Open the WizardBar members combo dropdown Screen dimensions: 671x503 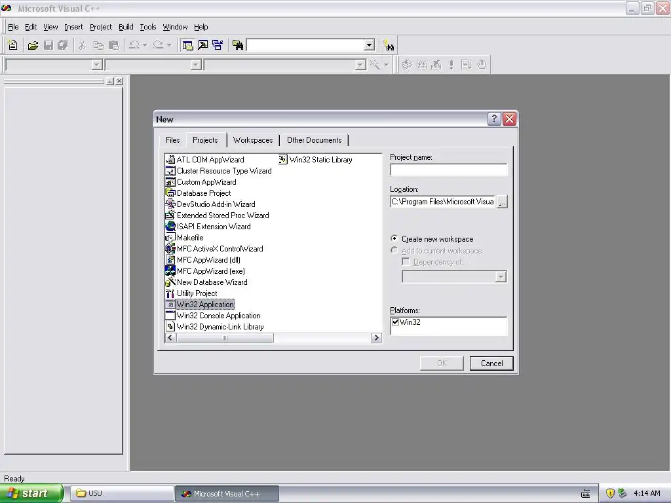point(360,65)
